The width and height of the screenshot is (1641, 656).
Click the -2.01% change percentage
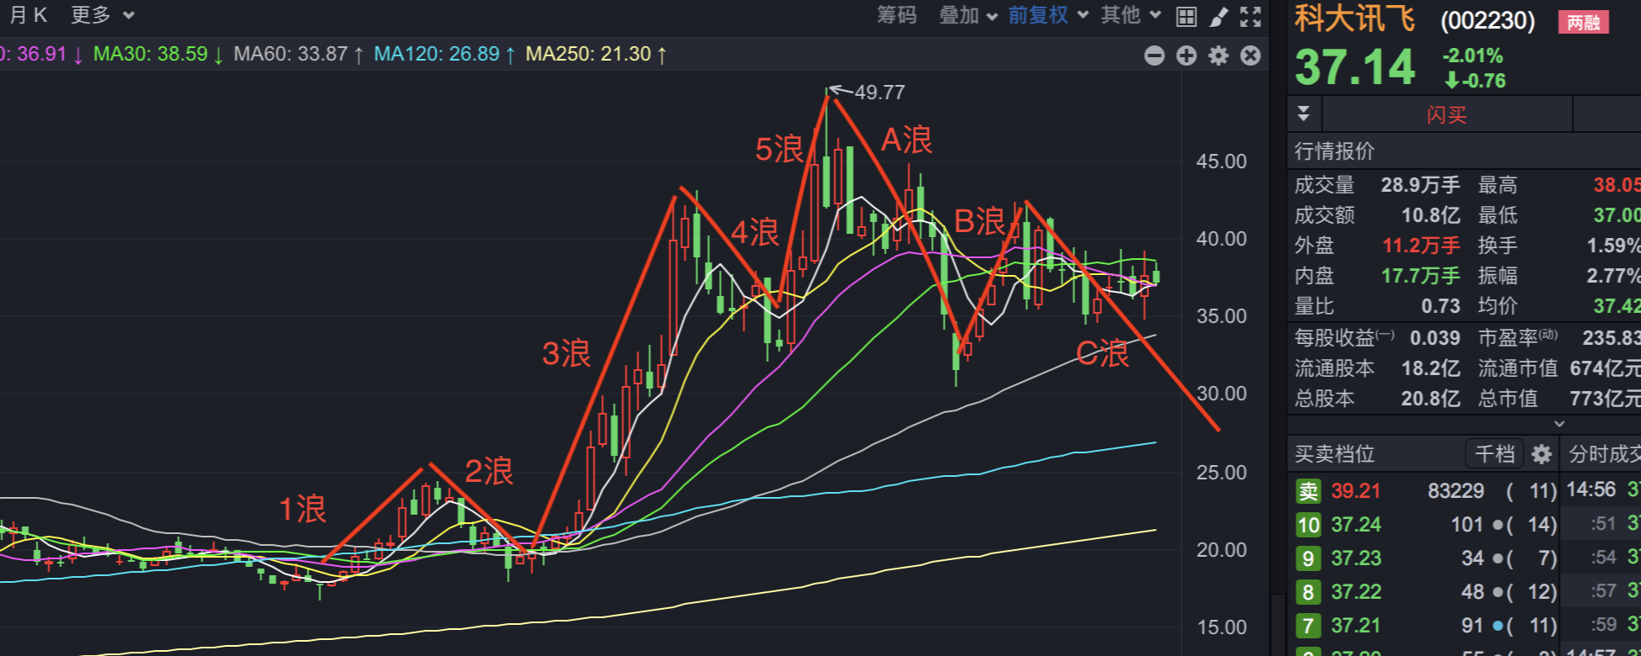tap(1473, 56)
